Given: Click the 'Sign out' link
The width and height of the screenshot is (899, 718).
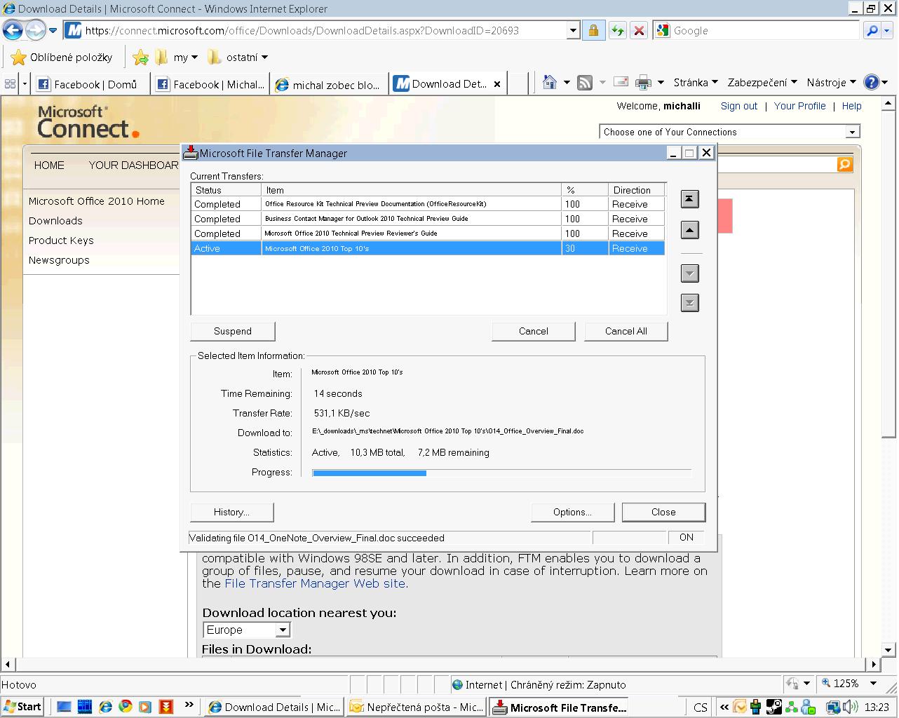Looking at the screenshot, I should (739, 106).
